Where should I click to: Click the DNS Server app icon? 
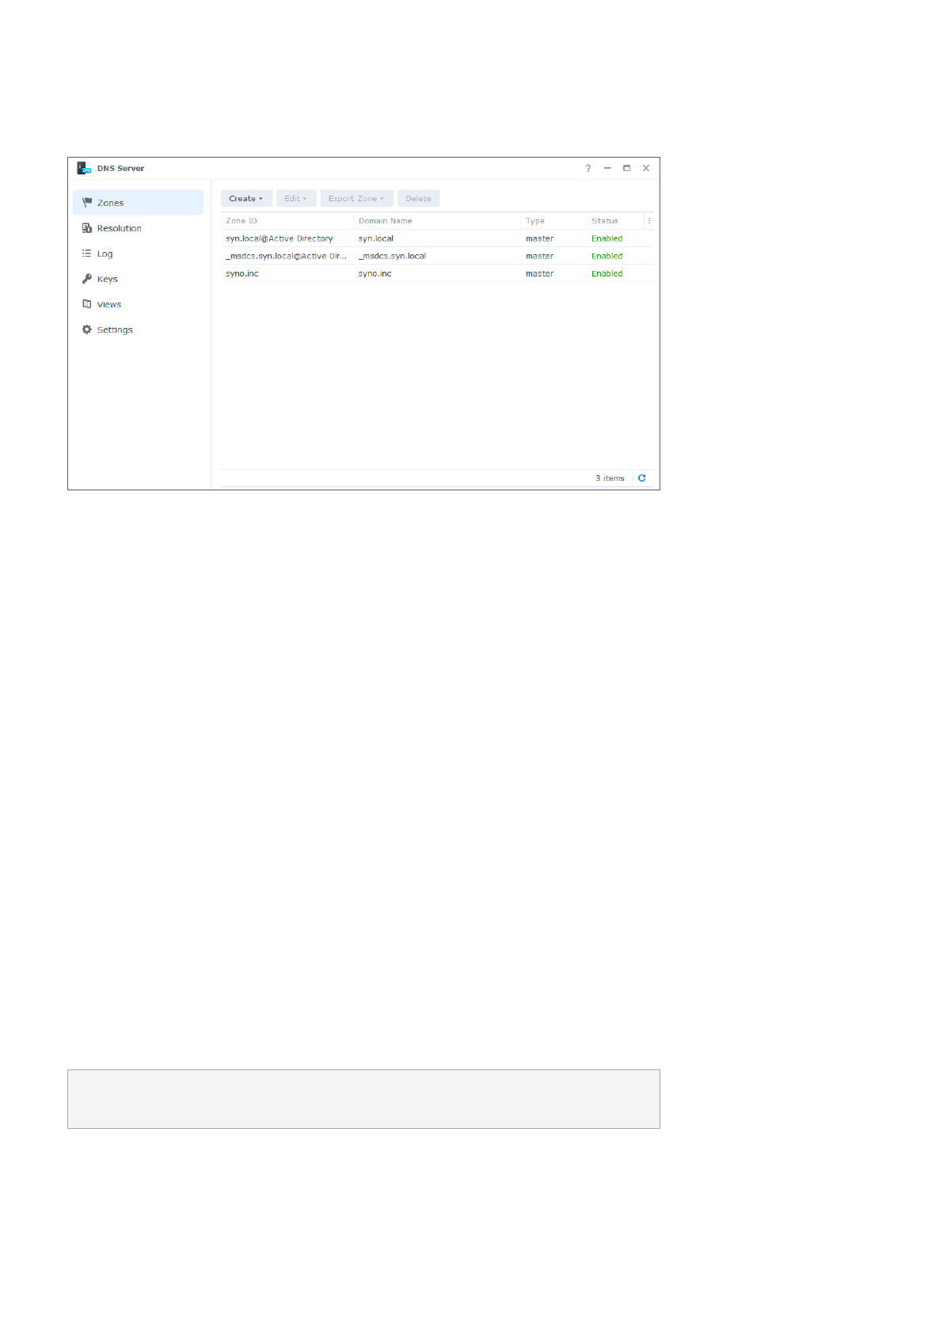point(84,168)
